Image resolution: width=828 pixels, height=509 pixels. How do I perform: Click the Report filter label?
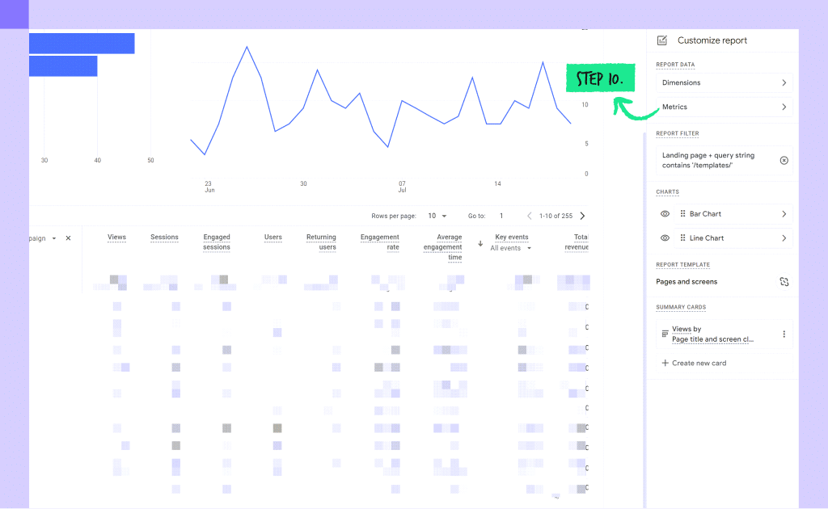pyautogui.click(x=677, y=133)
